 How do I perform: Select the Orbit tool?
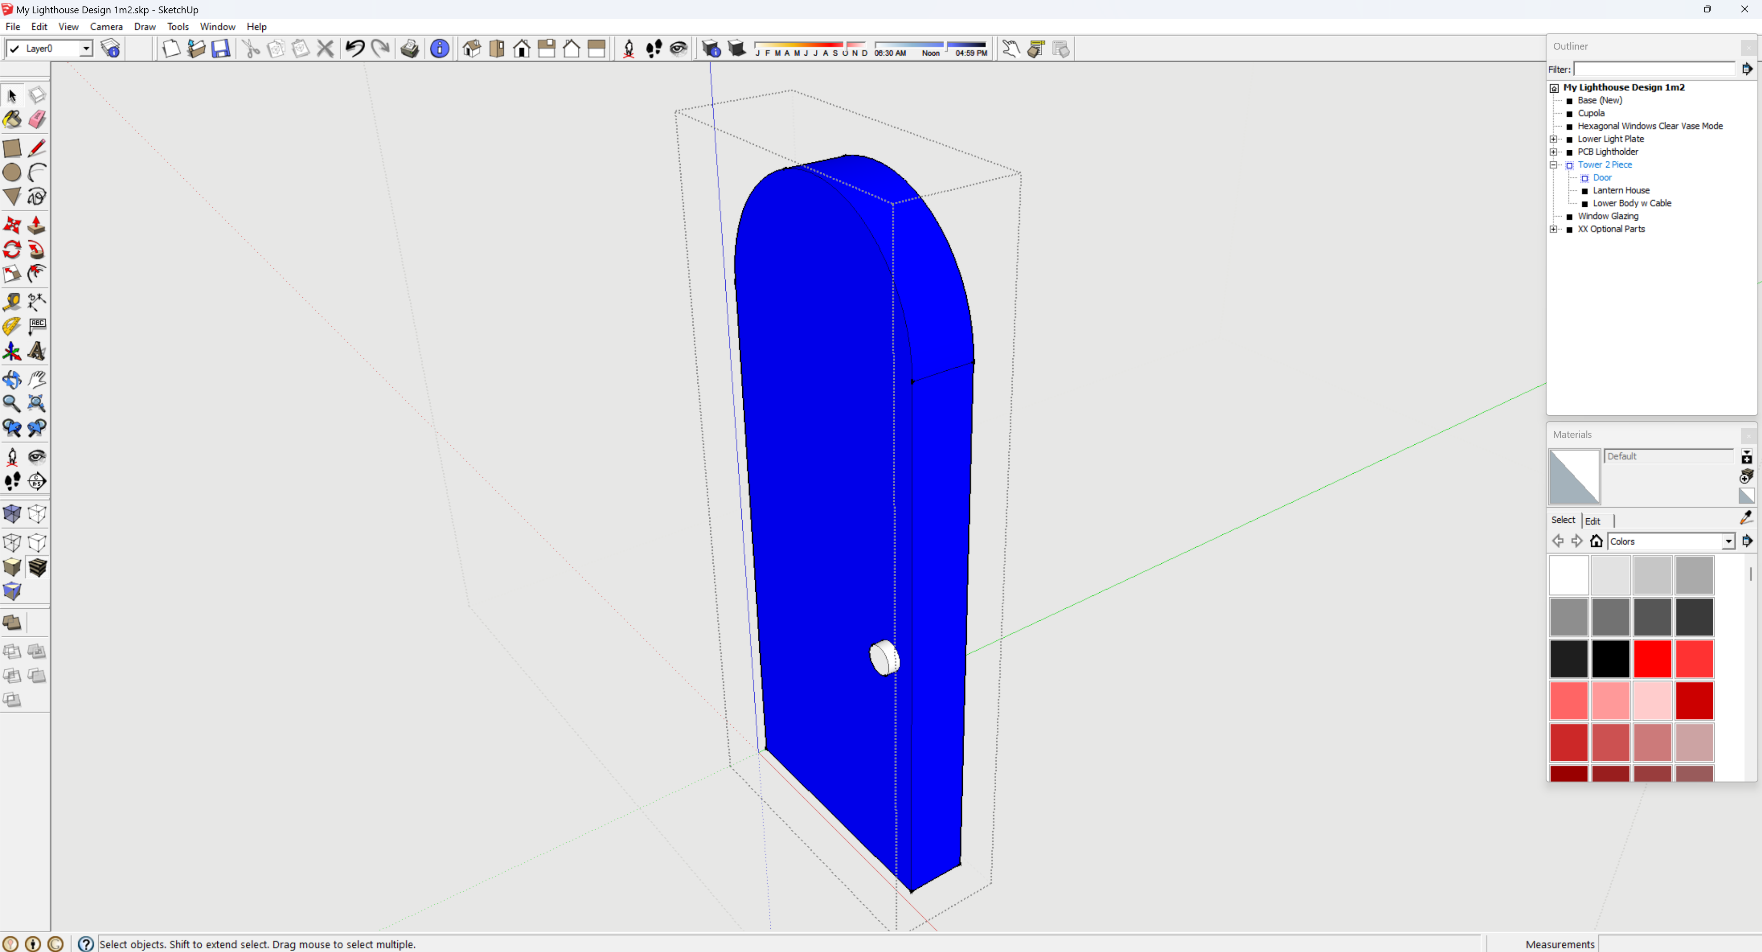tap(12, 379)
